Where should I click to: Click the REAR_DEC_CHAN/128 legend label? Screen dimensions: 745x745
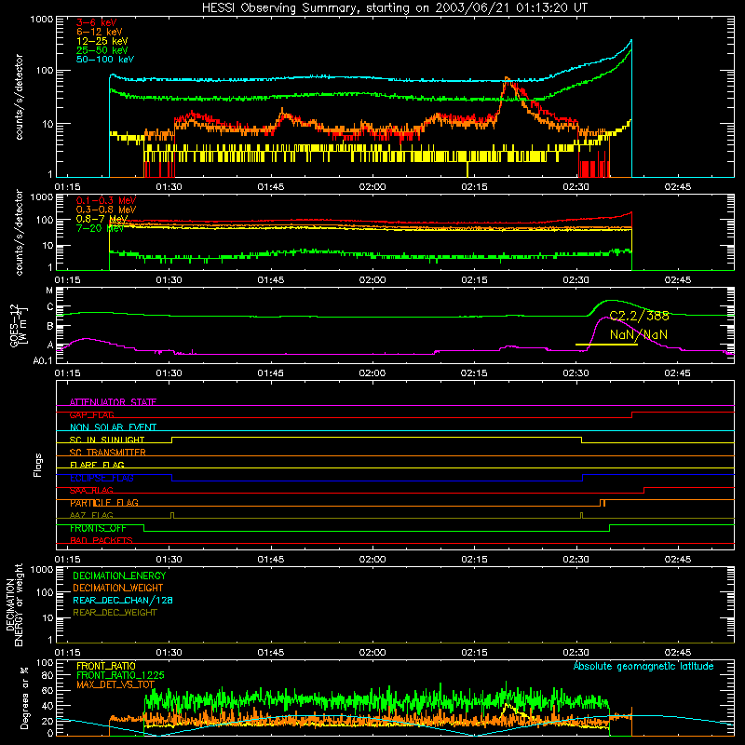tap(123, 600)
